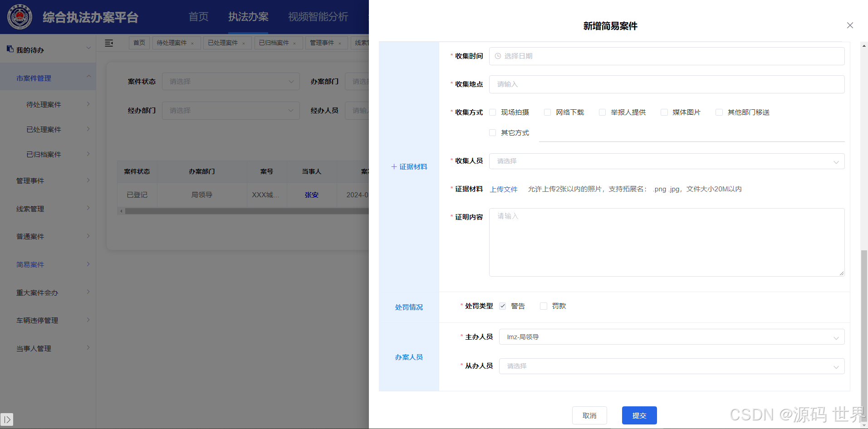Open the 张安 party link in the table
The width and height of the screenshot is (868, 429).
tap(311, 195)
